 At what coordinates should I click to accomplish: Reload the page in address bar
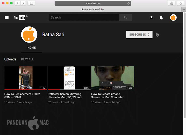click(x=128, y=3)
